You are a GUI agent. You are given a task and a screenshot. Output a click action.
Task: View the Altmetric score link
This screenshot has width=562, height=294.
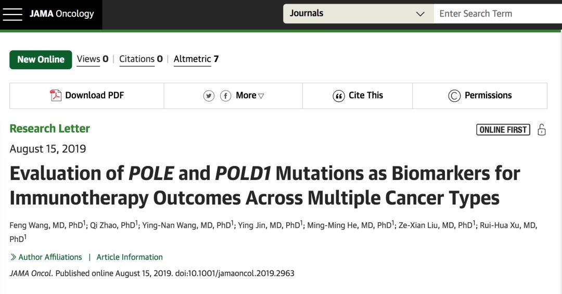coord(196,59)
